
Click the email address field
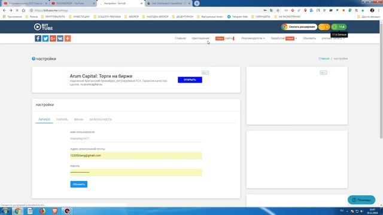(x=136, y=155)
